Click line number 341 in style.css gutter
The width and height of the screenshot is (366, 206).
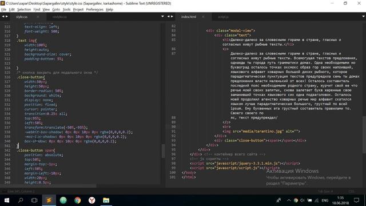click(x=7, y=146)
